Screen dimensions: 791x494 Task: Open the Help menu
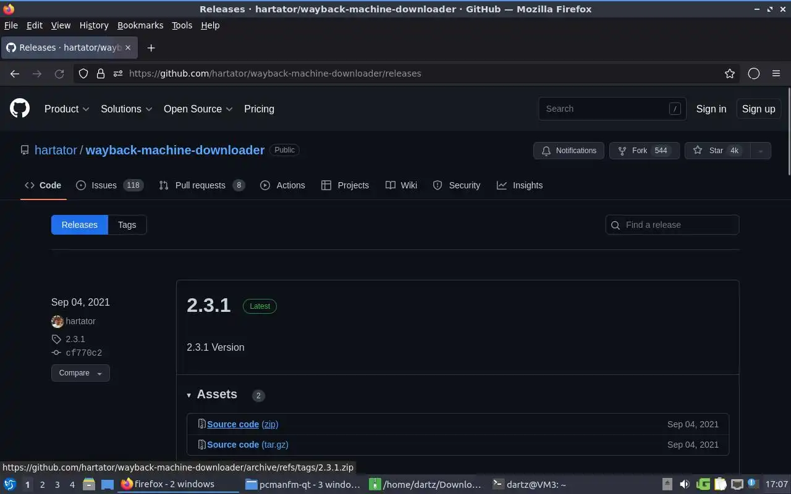coord(210,25)
